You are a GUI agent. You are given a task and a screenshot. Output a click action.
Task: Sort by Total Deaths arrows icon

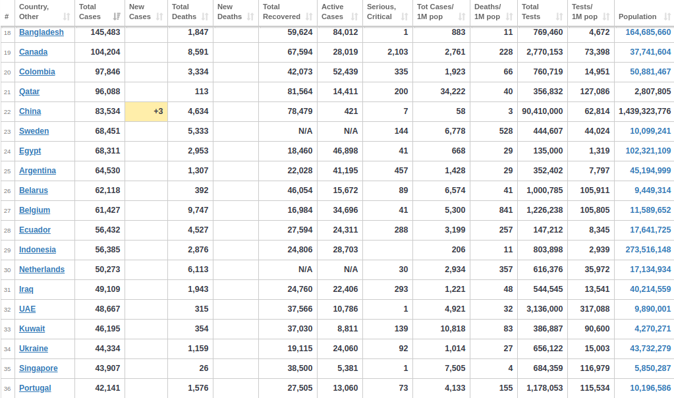pos(205,16)
